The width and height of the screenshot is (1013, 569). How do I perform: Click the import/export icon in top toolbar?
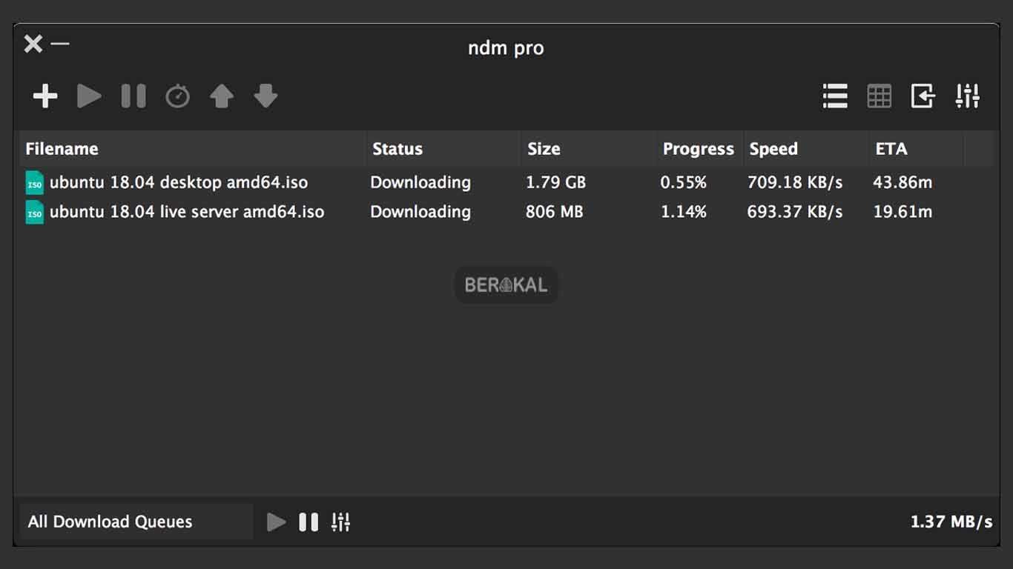pyautogui.click(x=923, y=96)
